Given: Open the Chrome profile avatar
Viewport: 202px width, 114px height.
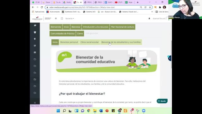Looking at the screenshot, I should pos(164,7).
